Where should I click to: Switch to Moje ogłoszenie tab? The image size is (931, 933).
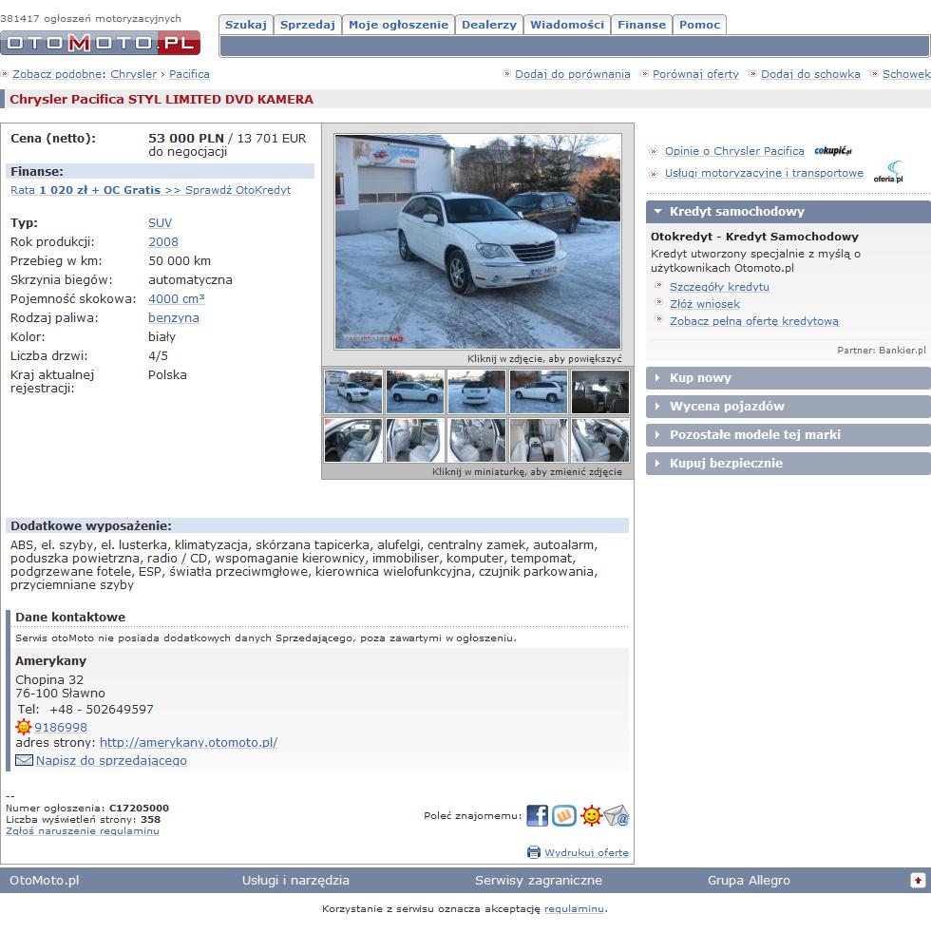pyautogui.click(x=398, y=25)
